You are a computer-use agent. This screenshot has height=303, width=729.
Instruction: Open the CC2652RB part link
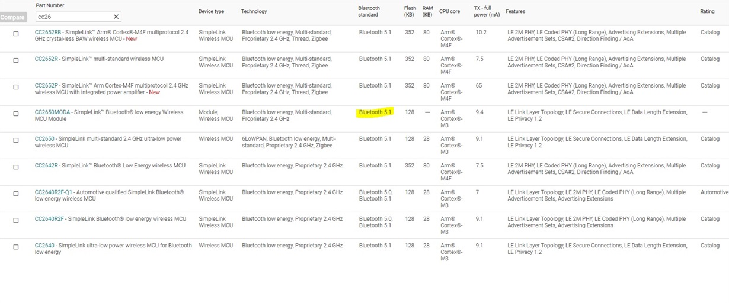click(x=47, y=32)
